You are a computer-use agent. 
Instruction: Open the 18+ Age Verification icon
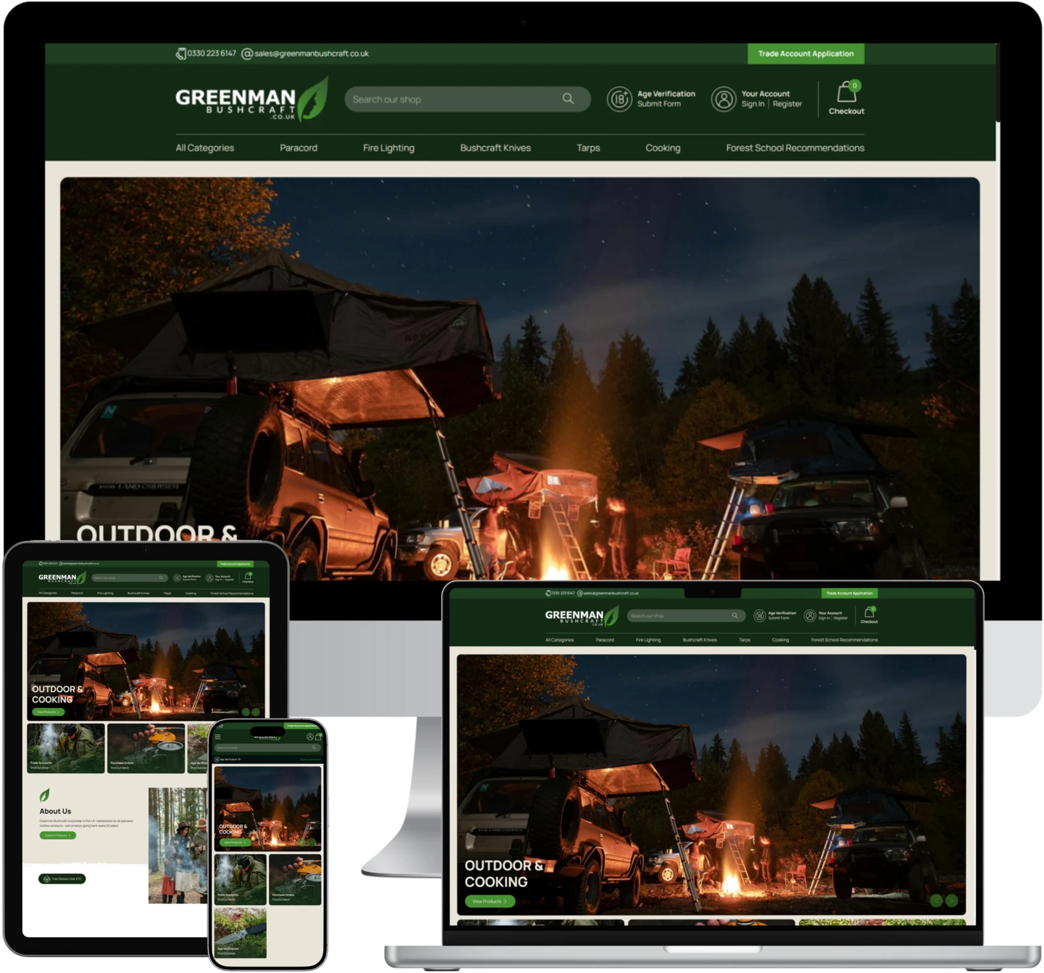coord(619,99)
